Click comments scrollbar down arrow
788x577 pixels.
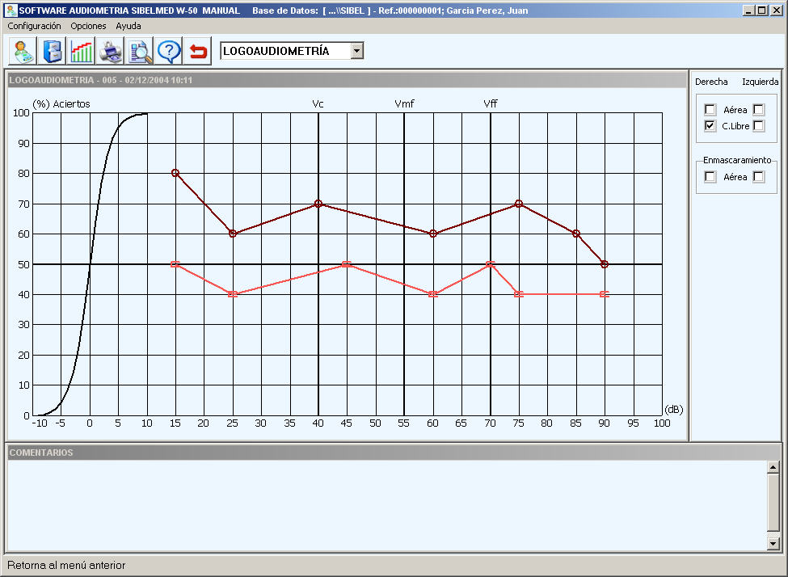pyautogui.click(x=773, y=543)
